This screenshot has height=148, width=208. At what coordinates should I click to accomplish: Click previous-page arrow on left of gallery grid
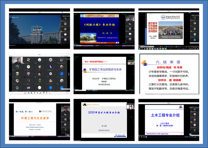point(10,74)
